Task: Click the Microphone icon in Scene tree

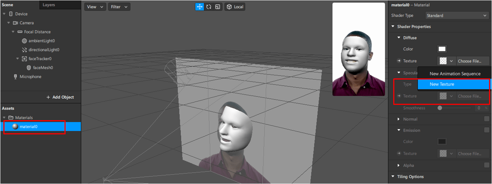Action: click(15, 77)
